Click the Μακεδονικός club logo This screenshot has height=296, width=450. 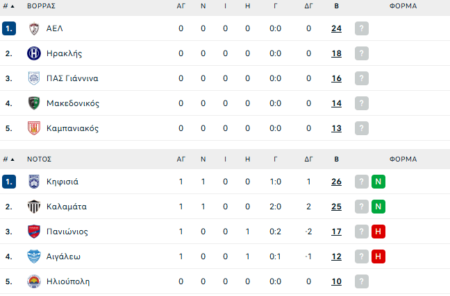tap(34, 103)
